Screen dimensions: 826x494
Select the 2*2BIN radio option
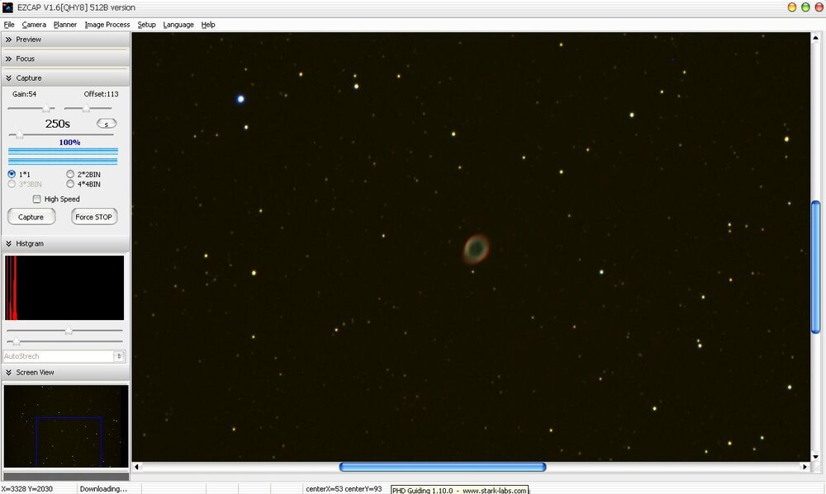pyautogui.click(x=70, y=174)
